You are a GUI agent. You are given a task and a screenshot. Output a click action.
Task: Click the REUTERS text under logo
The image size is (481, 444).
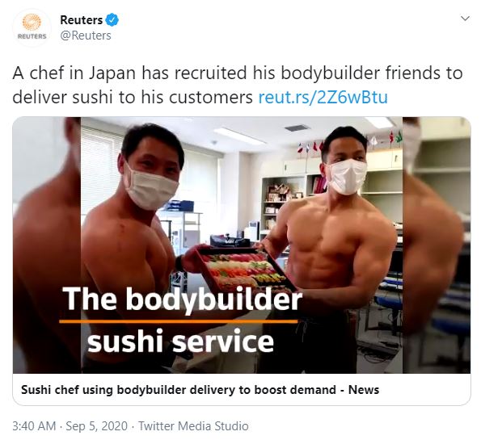click(x=32, y=36)
